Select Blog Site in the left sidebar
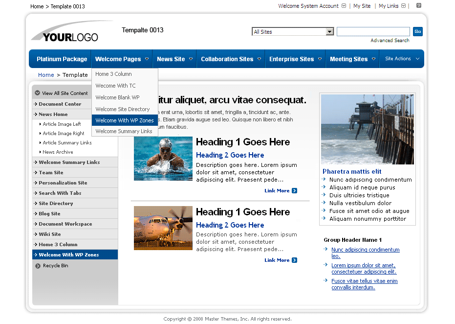The image size is (455, 324). [51, 213]
